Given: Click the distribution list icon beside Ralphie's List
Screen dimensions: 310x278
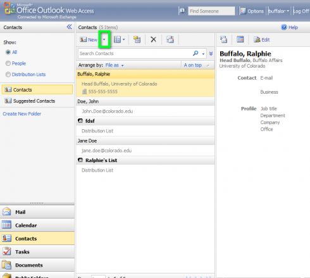Looking at the screenshot, I should coord(80,160).
